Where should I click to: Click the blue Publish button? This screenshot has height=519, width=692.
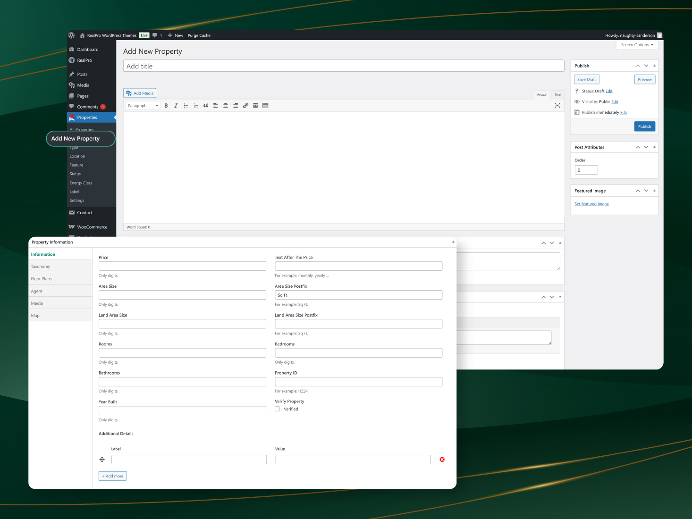(645, 126)
